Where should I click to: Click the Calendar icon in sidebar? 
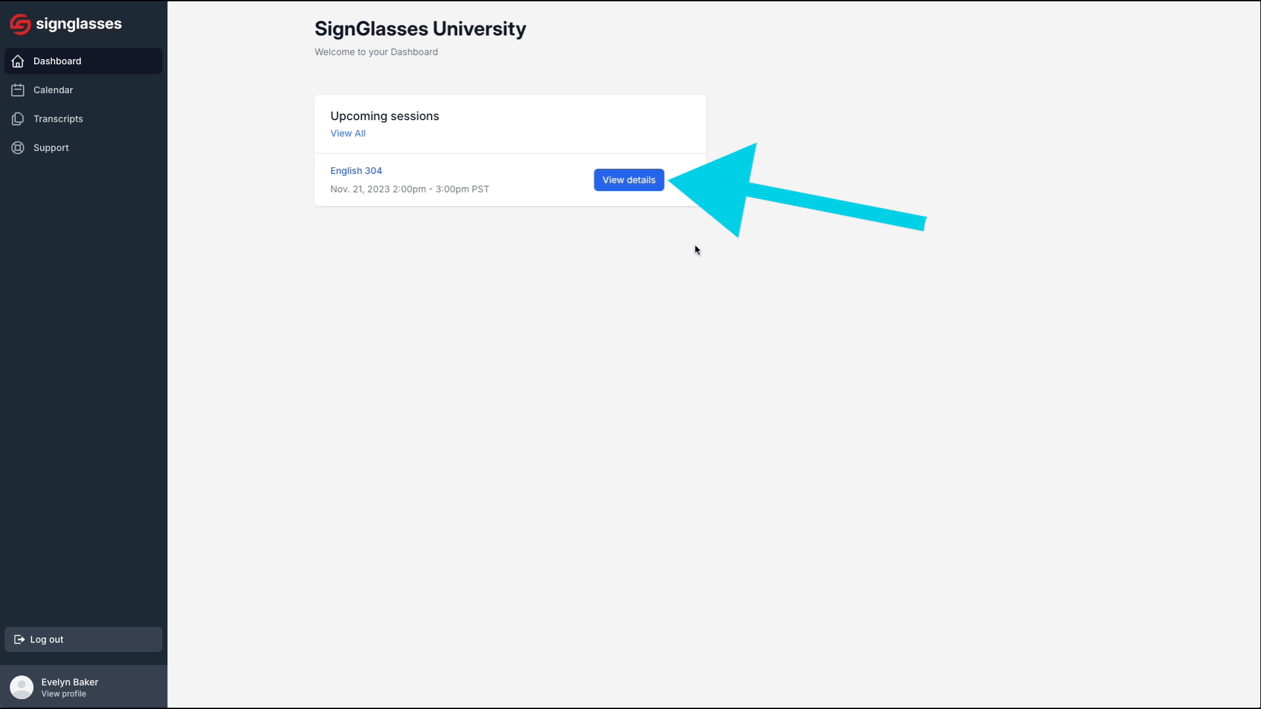pyautogui.click(x=18, y=90)
